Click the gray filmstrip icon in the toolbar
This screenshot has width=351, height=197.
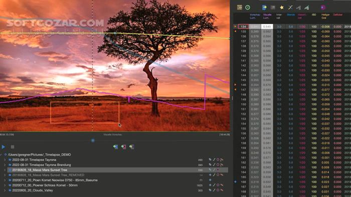(273, 7)
